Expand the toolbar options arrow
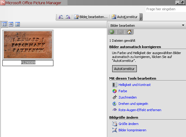Screen dimensions: 186x137 (141, 18)
